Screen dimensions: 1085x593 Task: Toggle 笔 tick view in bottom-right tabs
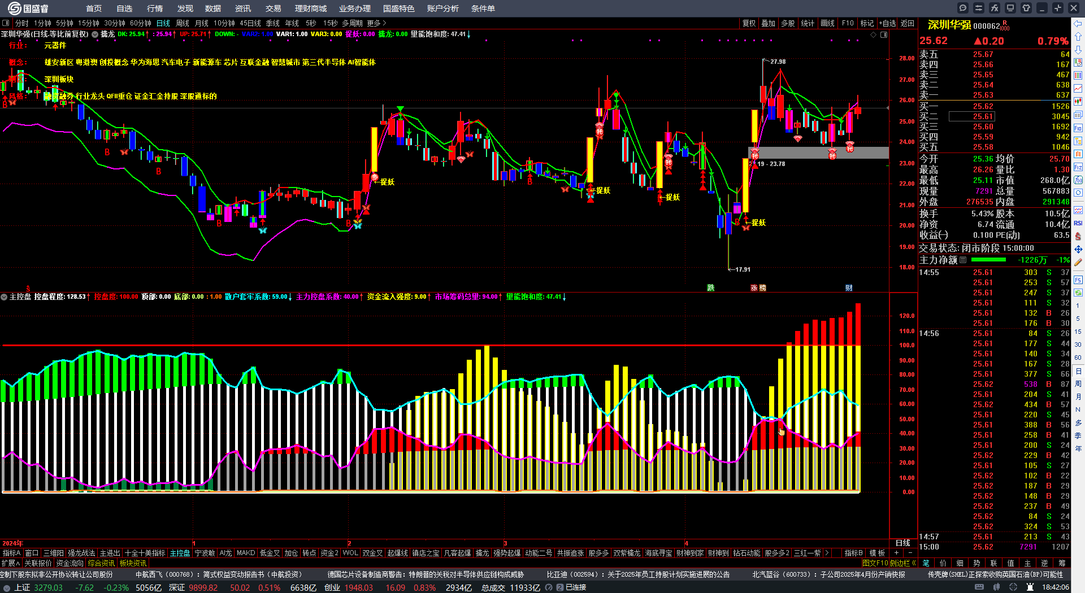[x=926, y=563]
